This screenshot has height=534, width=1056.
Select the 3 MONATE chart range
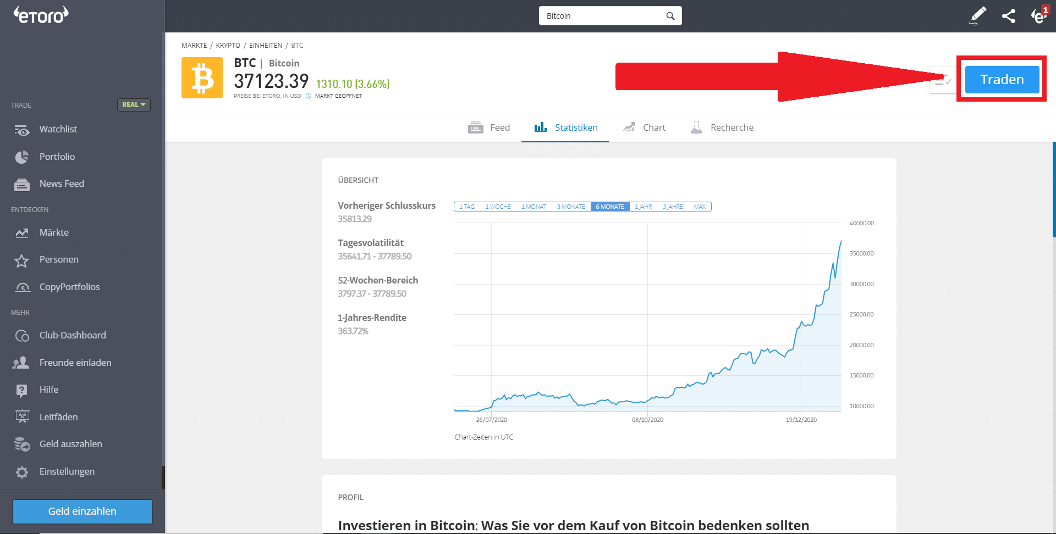pyautogui.click(x=571, y=207)
